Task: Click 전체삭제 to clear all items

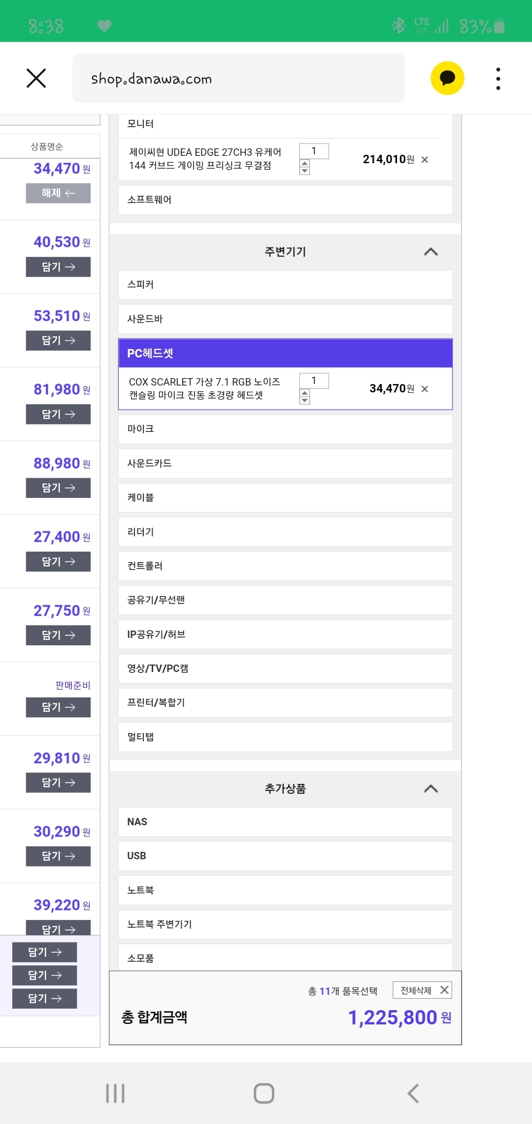Action: point(422,990)
